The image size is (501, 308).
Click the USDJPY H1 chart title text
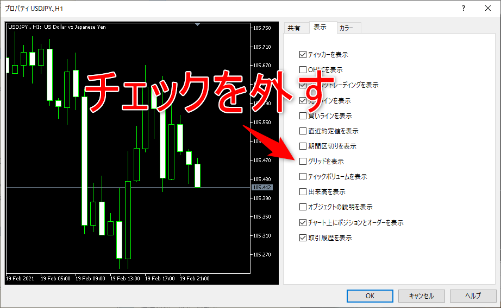(57, 27)
